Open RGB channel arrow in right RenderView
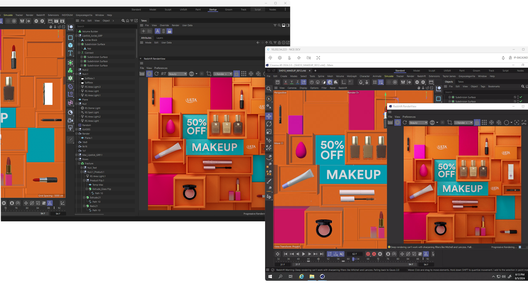The width and height of the screenshot is (528, 285). 437,123
